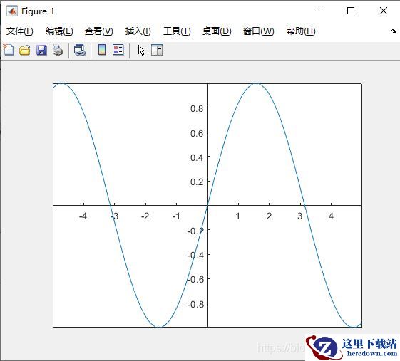Open file using the folder icon
The width and height of the screenshot is (400, 361).
tap(25, 50)
